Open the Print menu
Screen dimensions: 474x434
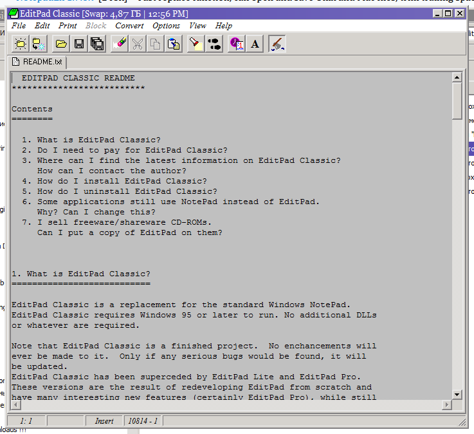(68, 26)
